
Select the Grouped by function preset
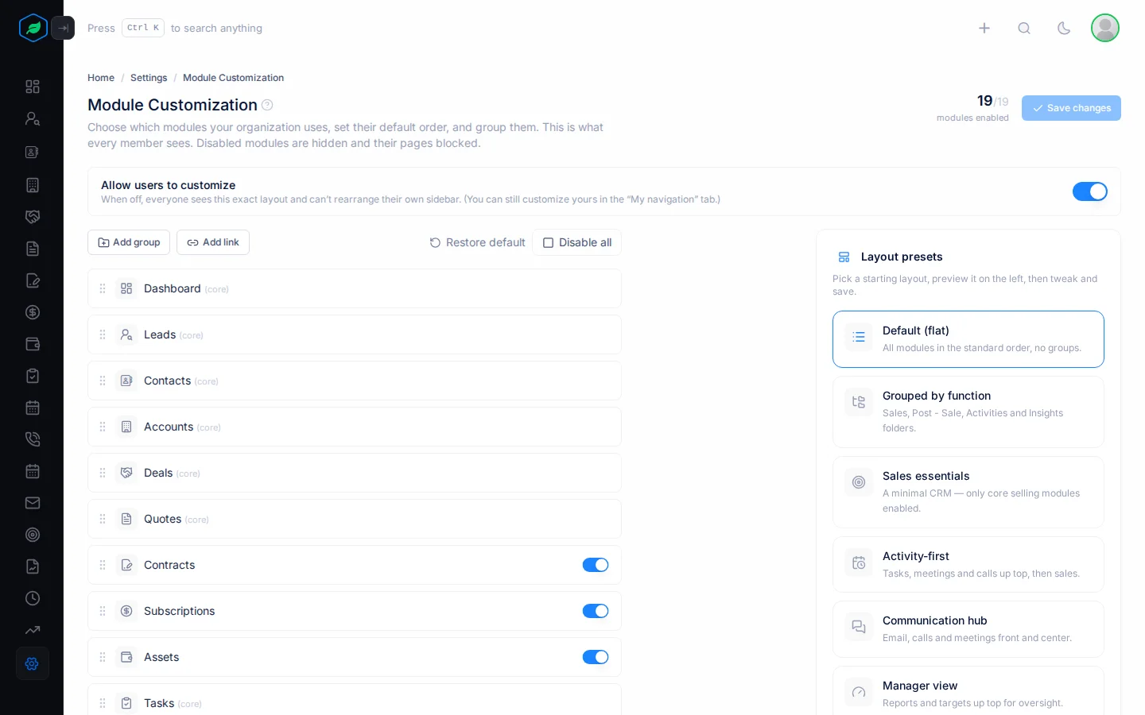click(968, 412)
